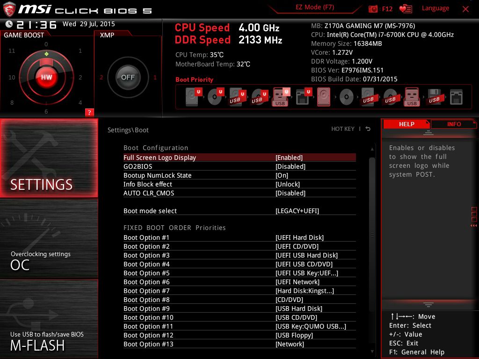
Task: Open Boot Option #5 [UEFI USB Key:UEF...] list
Action: [307, 273]
